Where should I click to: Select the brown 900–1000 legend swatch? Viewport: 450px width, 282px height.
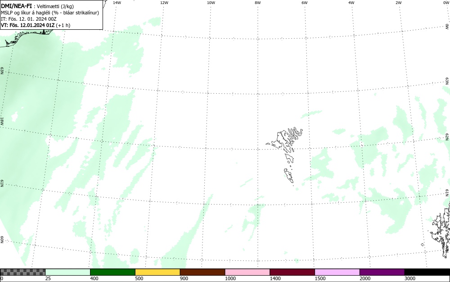pyautogui.click(x=202, y=272)
